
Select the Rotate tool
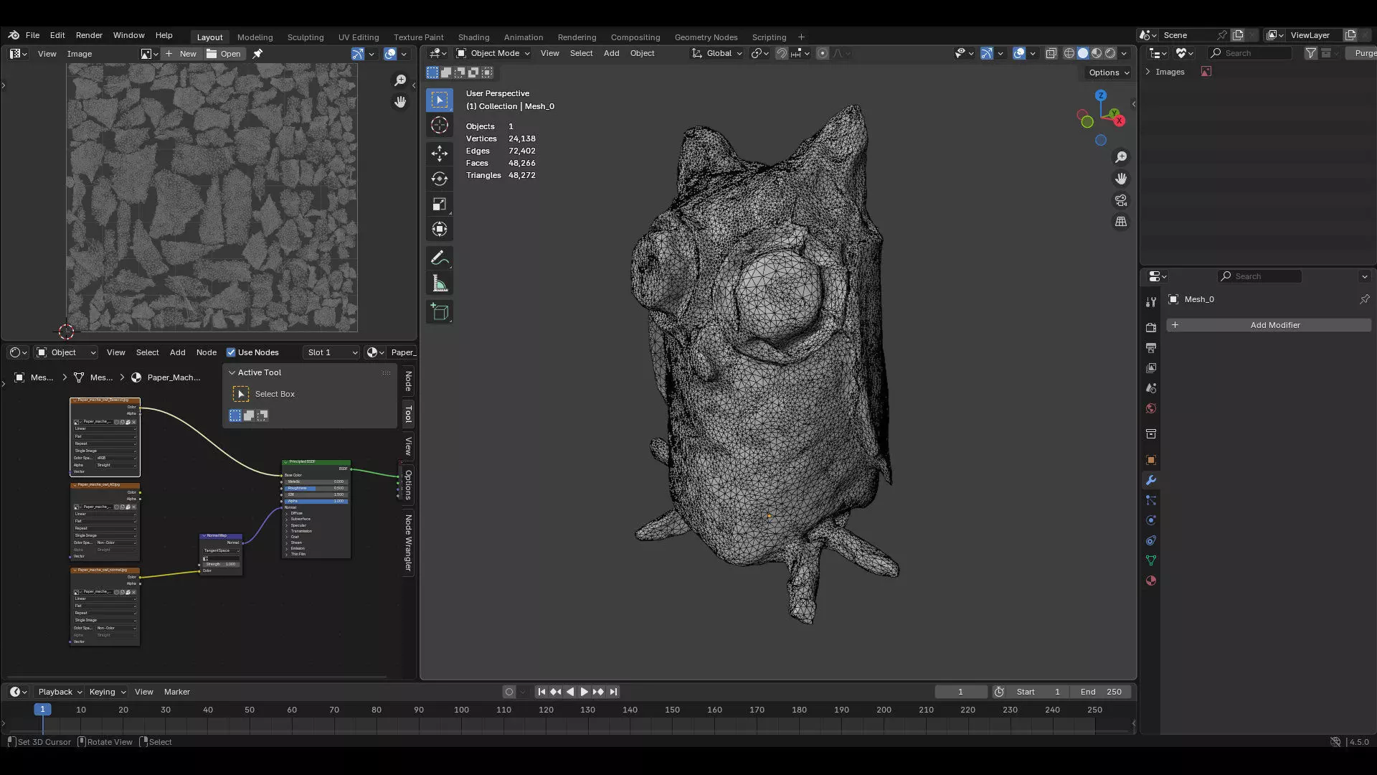tap(440, 179)
